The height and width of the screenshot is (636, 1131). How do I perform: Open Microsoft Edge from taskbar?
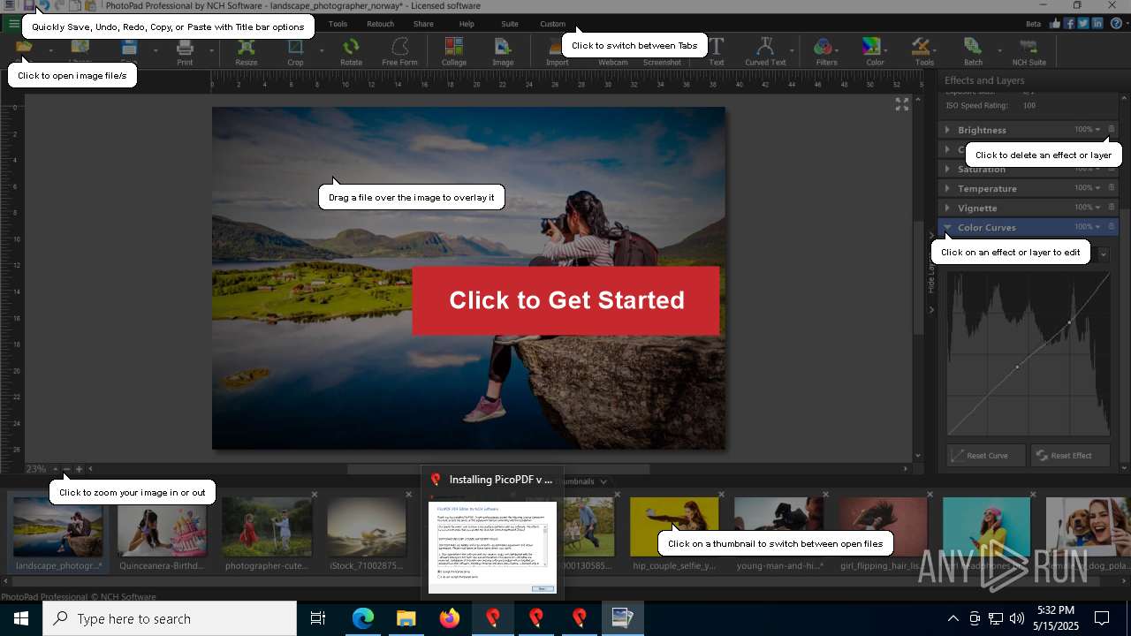tap(363, 618)
